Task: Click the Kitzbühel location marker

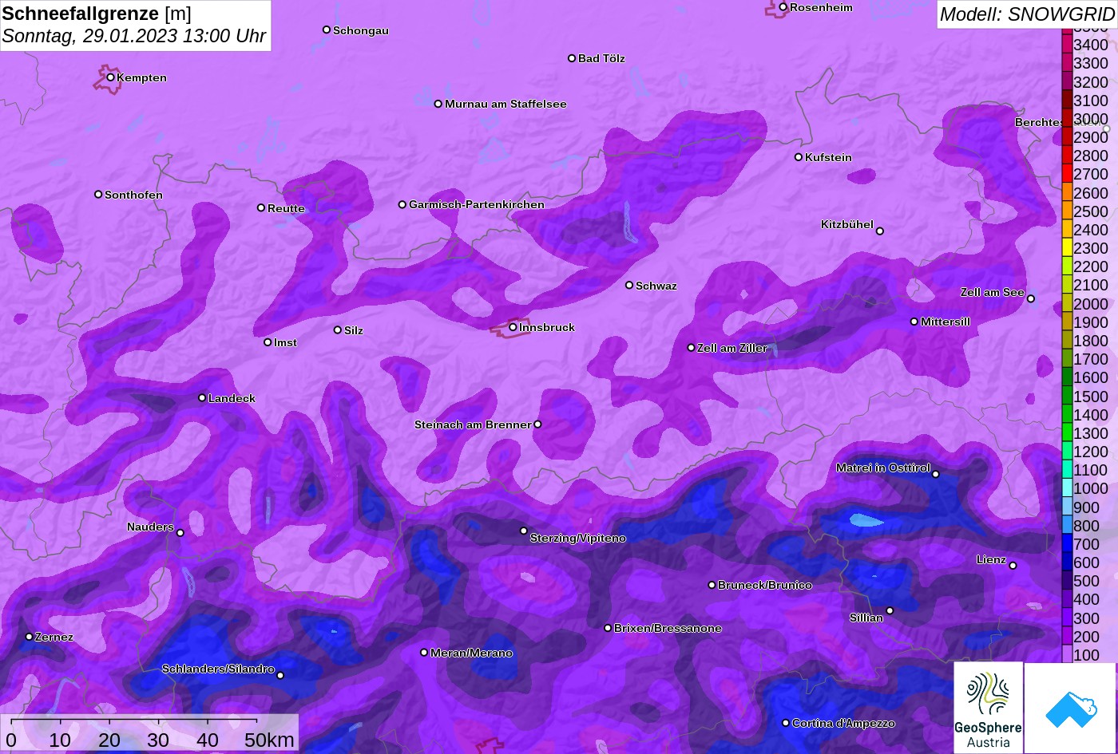Action: (880, 231)
